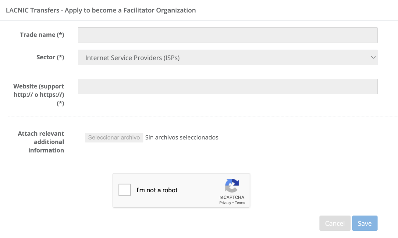398x238 pixels.
Task: Open the Sector dropdown list
Action: tap(227, 58)
